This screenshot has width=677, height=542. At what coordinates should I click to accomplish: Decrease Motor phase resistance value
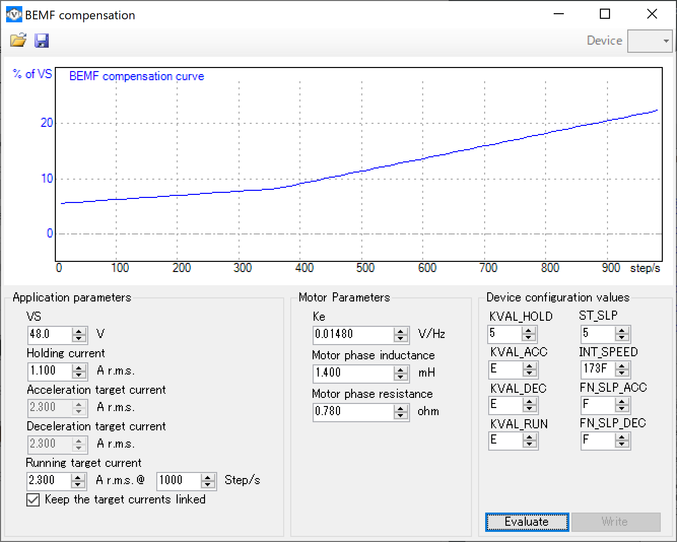click(401, 415)
